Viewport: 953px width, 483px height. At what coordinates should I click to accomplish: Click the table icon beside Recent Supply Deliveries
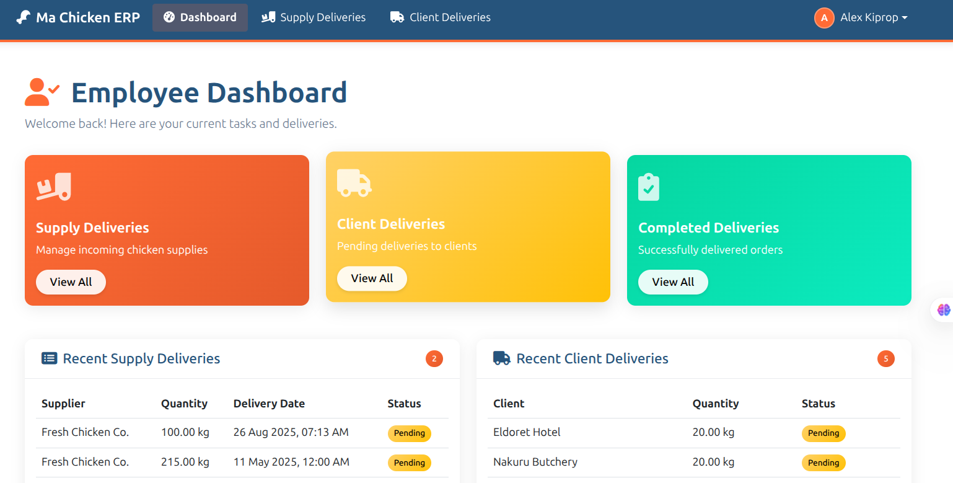tap(49, 358)
